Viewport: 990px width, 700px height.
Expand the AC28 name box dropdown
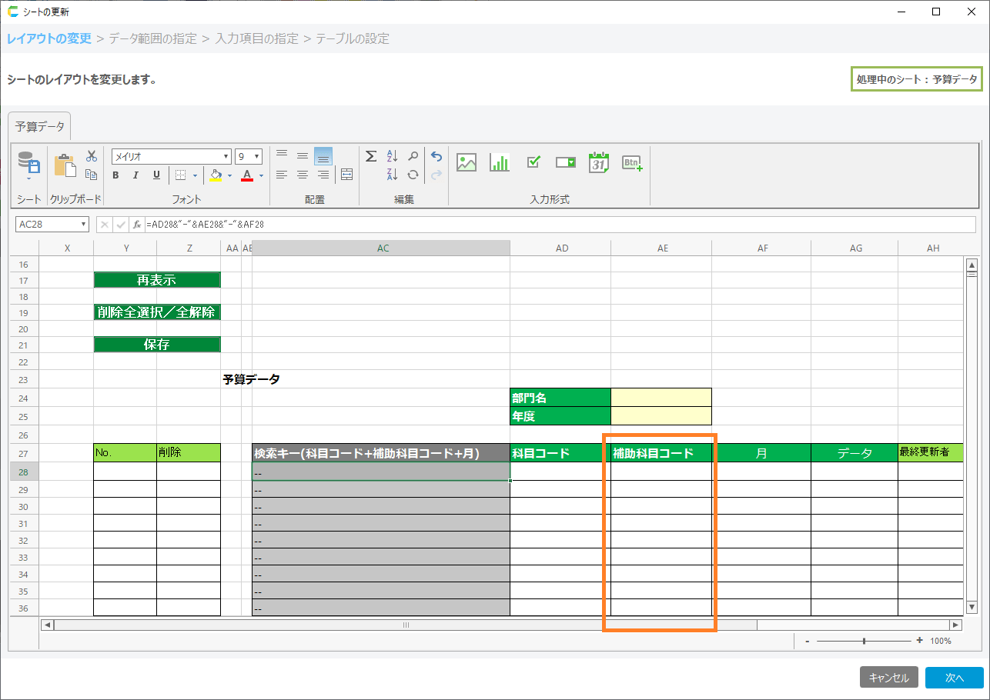pyautogui.click(x=83, y=225)
